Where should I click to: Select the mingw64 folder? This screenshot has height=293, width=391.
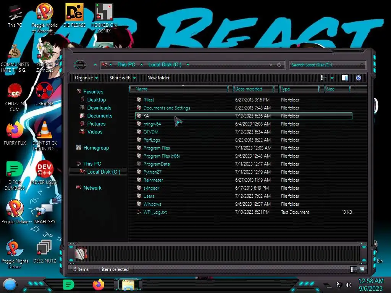[x=244, y=124]
